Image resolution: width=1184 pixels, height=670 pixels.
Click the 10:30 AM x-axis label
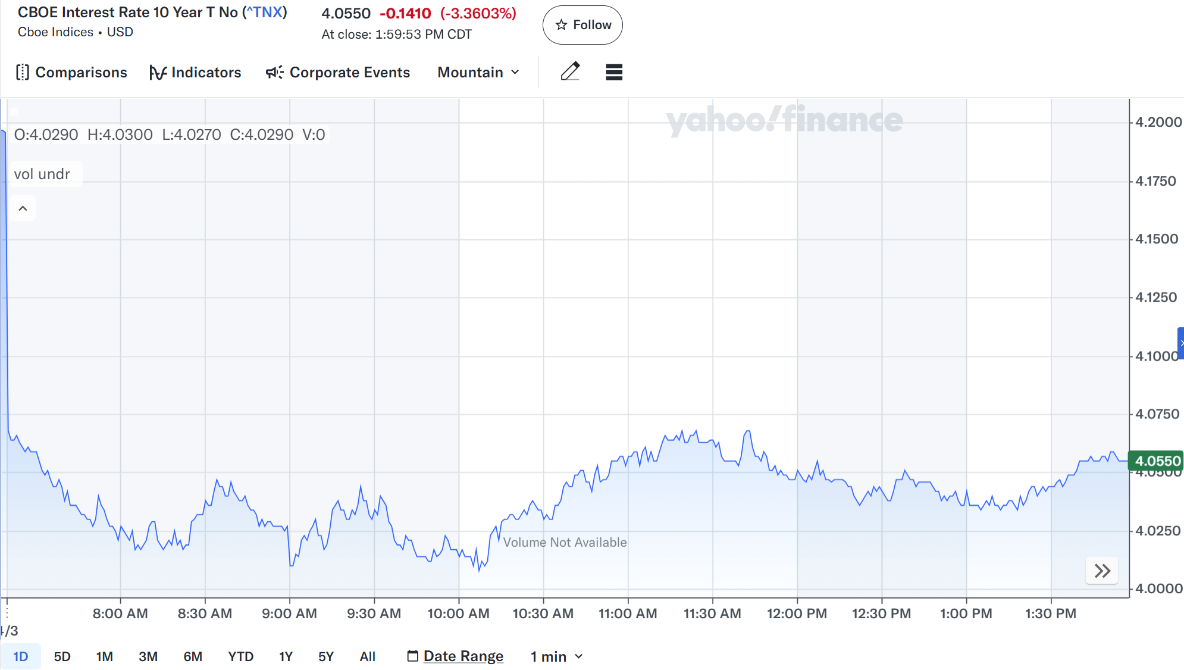point(543,613)
